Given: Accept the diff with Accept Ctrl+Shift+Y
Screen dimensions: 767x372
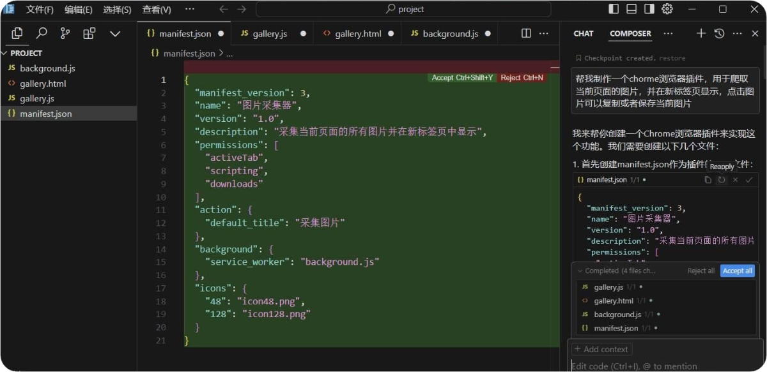Looking at the screenshot, I should point(462,78).
